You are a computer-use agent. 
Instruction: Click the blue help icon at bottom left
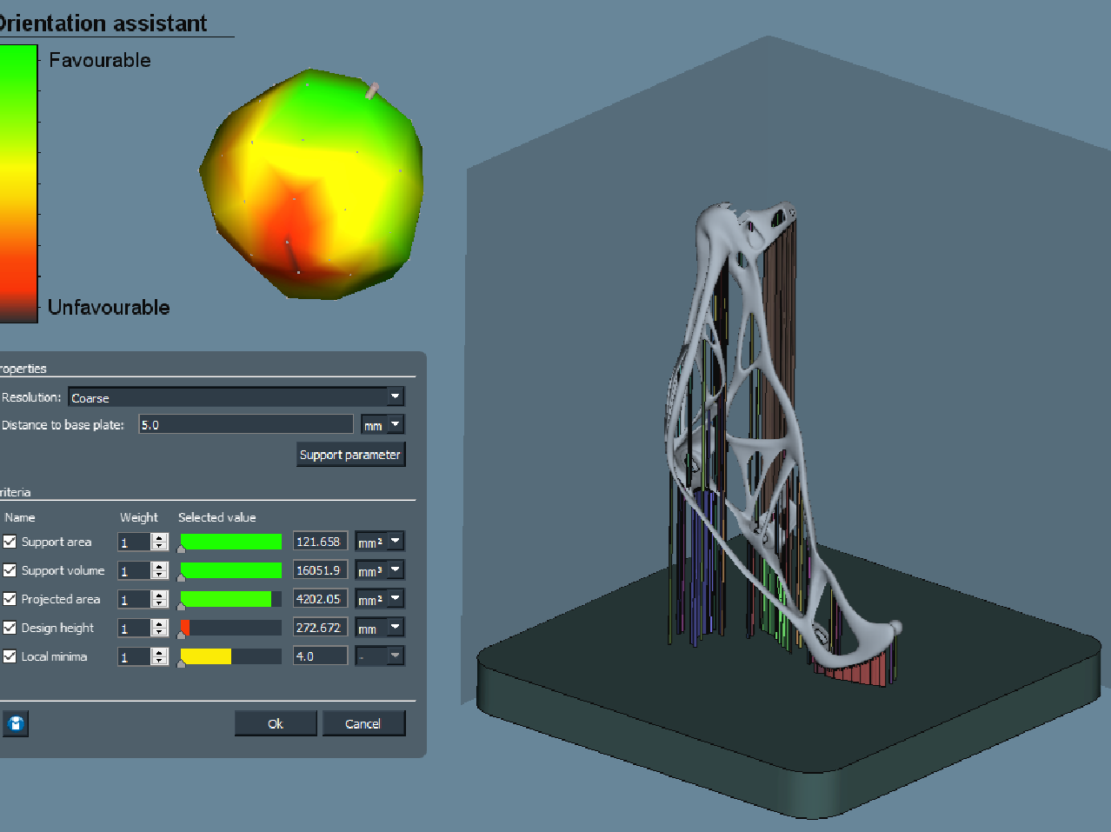16,723
